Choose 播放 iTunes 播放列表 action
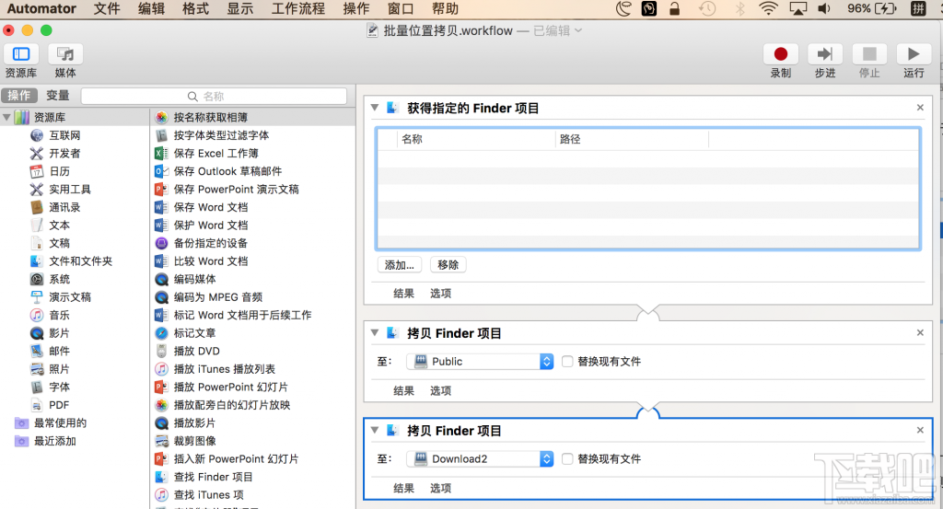 (225, 369)
